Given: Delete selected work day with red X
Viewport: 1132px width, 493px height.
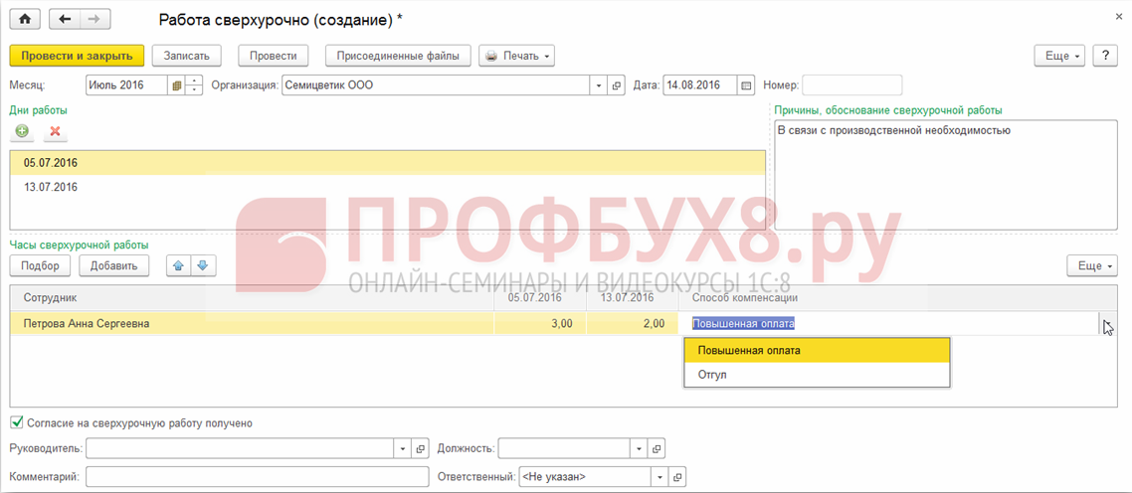Looking at the screenshot, I should [55, 131].
